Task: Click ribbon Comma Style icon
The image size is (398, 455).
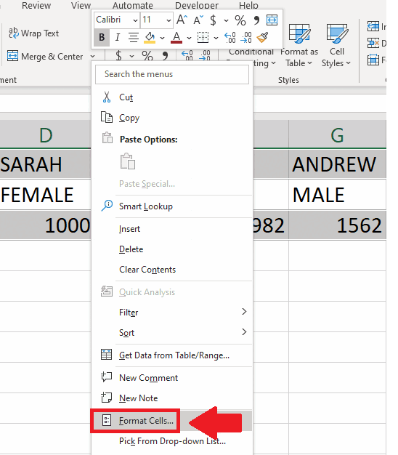Action: 165,55
